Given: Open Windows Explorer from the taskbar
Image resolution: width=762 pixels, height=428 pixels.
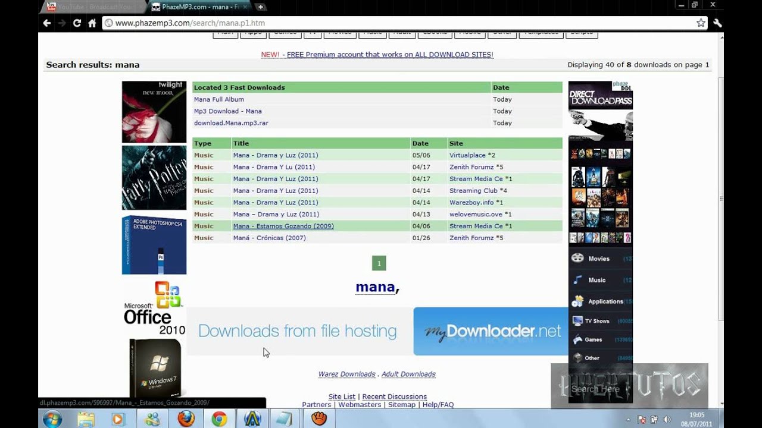Looking at the screenshot, I should (x=86, y=418).
